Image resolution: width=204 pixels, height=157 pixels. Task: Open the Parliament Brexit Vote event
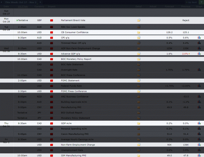click(73, 20)
